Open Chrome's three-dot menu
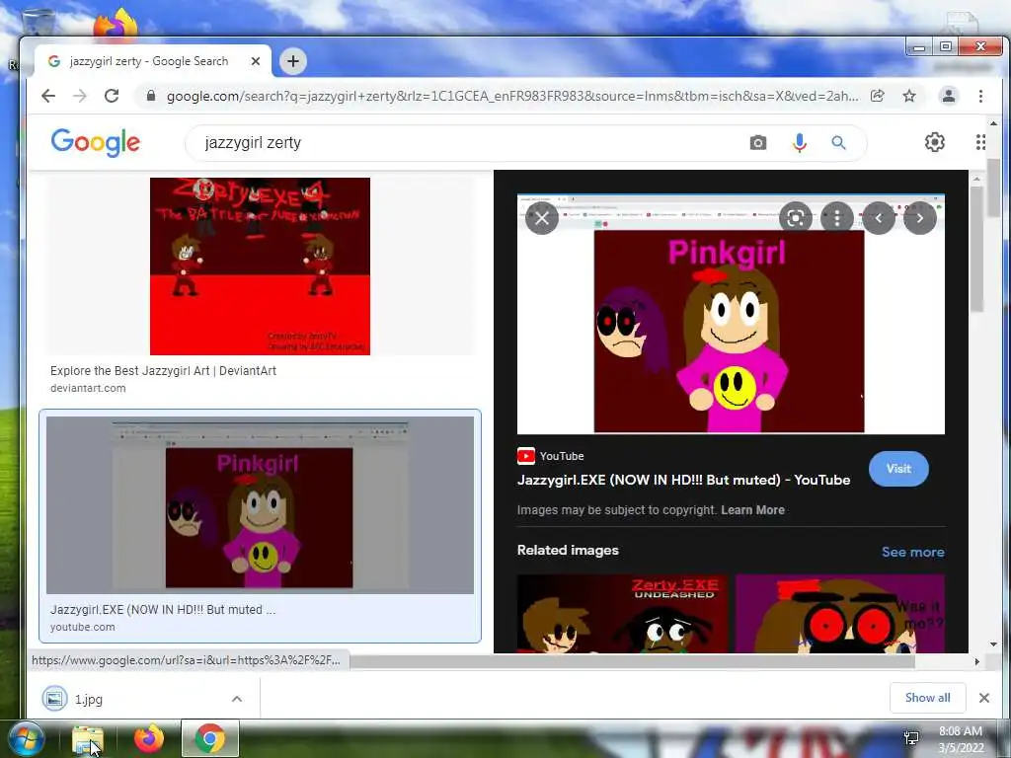This screenshot has width=1011, height=758. (x=980, y=96)
